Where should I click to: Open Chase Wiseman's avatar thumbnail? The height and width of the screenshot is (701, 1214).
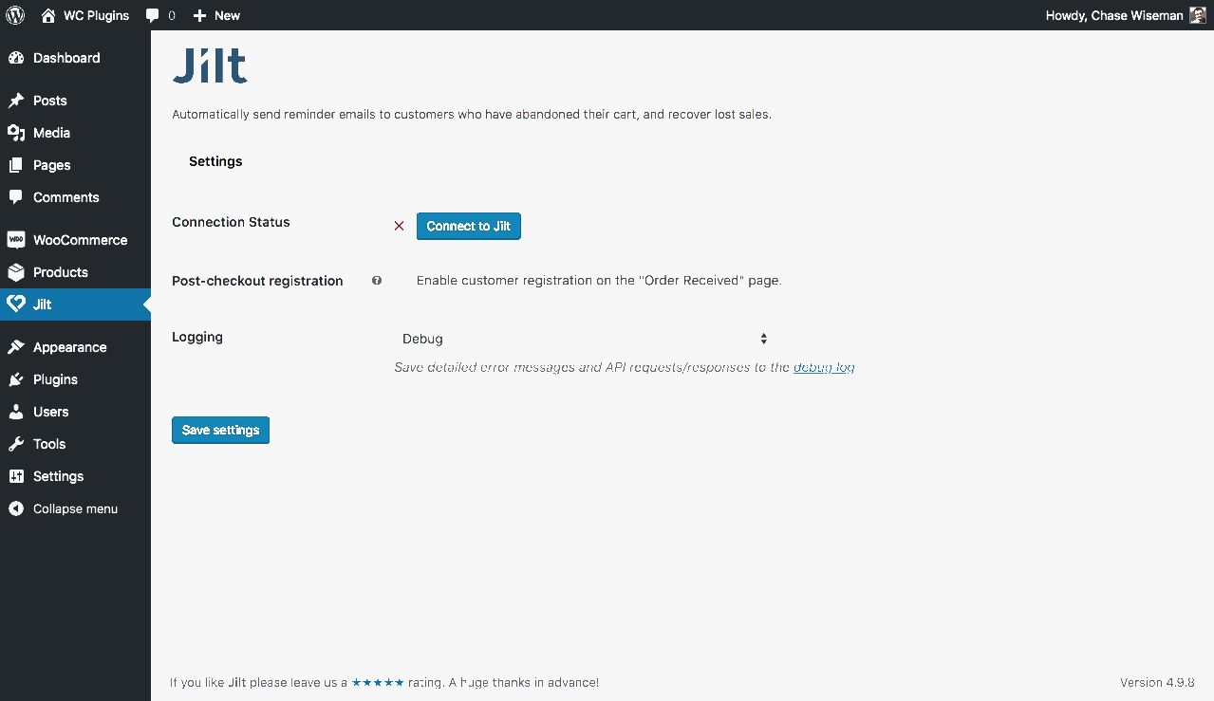[x=1198, y=15]
